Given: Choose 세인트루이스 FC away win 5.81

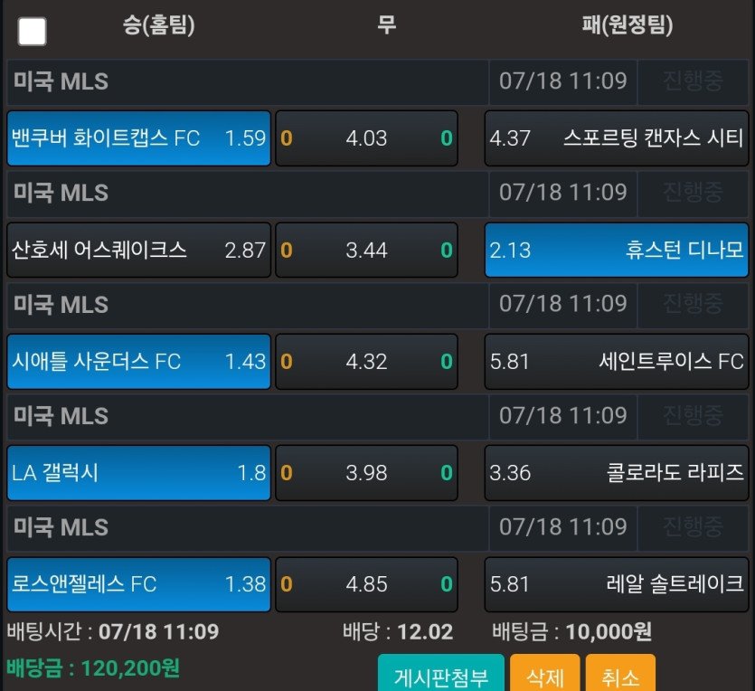Looking at the screenshot, I should pos(617,362).
